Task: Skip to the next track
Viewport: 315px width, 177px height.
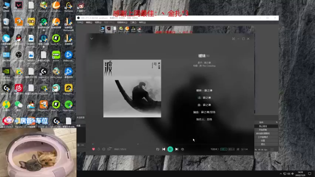Action: (x=176, y=149)
